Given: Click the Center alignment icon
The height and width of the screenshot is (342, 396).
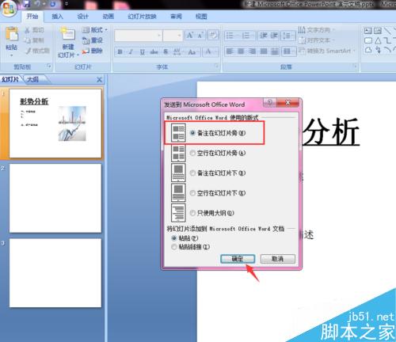Looking at the screenshot, I should coord(241,51).
